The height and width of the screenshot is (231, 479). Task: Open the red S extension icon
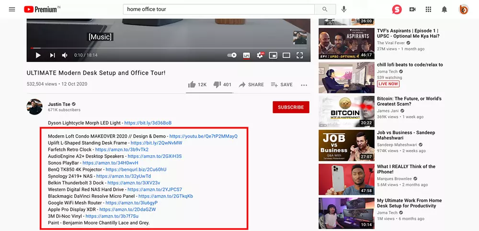click(x=397, y=10)
